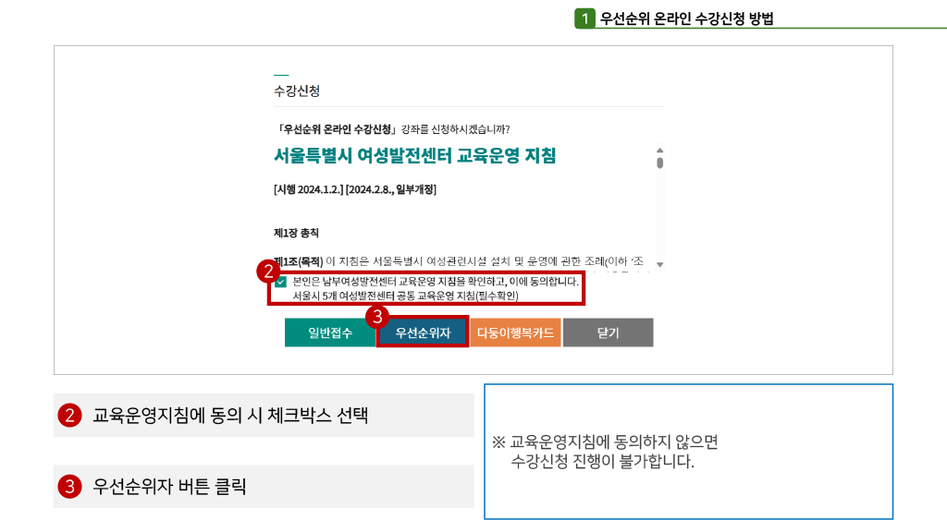Click the text 제1장 총칙
This screenshot has width=947, height=532.
(296, 233)
